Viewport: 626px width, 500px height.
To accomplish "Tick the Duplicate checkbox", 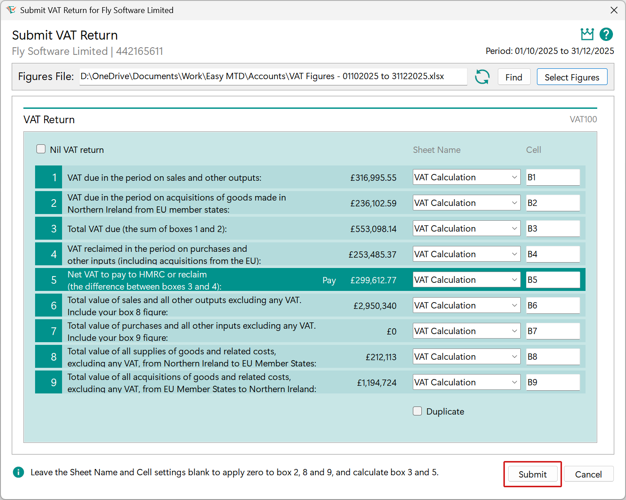I will pos(417,411).
